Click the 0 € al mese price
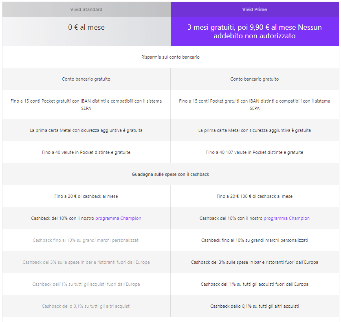 [x=86, y=27]
